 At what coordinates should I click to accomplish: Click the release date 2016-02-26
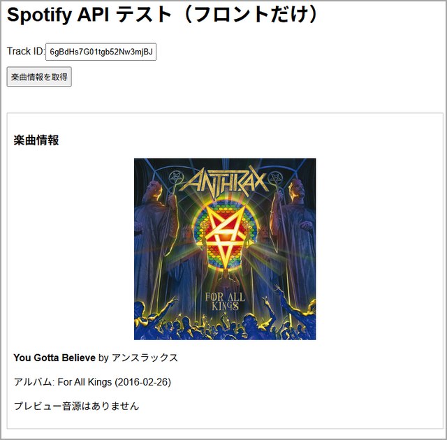pos(142,382)
